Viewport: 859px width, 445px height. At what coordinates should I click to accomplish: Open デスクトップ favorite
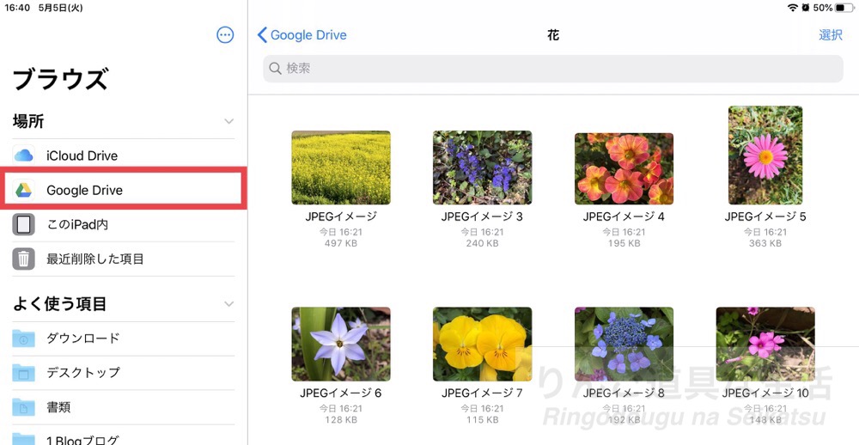[123, 373]
